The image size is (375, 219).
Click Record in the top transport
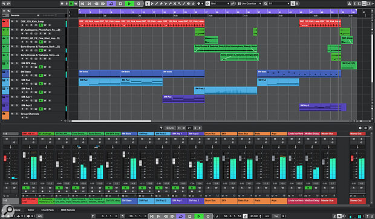coord(139,4)
